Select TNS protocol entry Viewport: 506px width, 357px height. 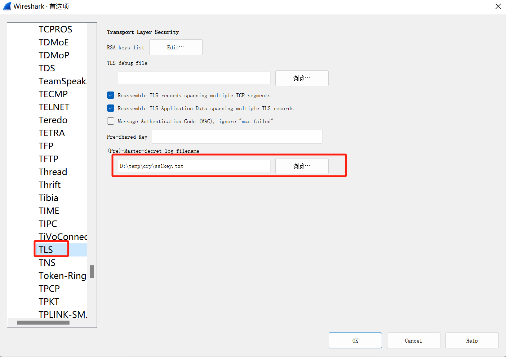pos(47,263)
